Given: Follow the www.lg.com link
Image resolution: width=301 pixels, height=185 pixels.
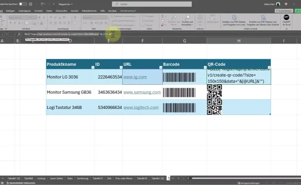Looking at the screenshot, I should pyautogui.click(x=135, y=77).
